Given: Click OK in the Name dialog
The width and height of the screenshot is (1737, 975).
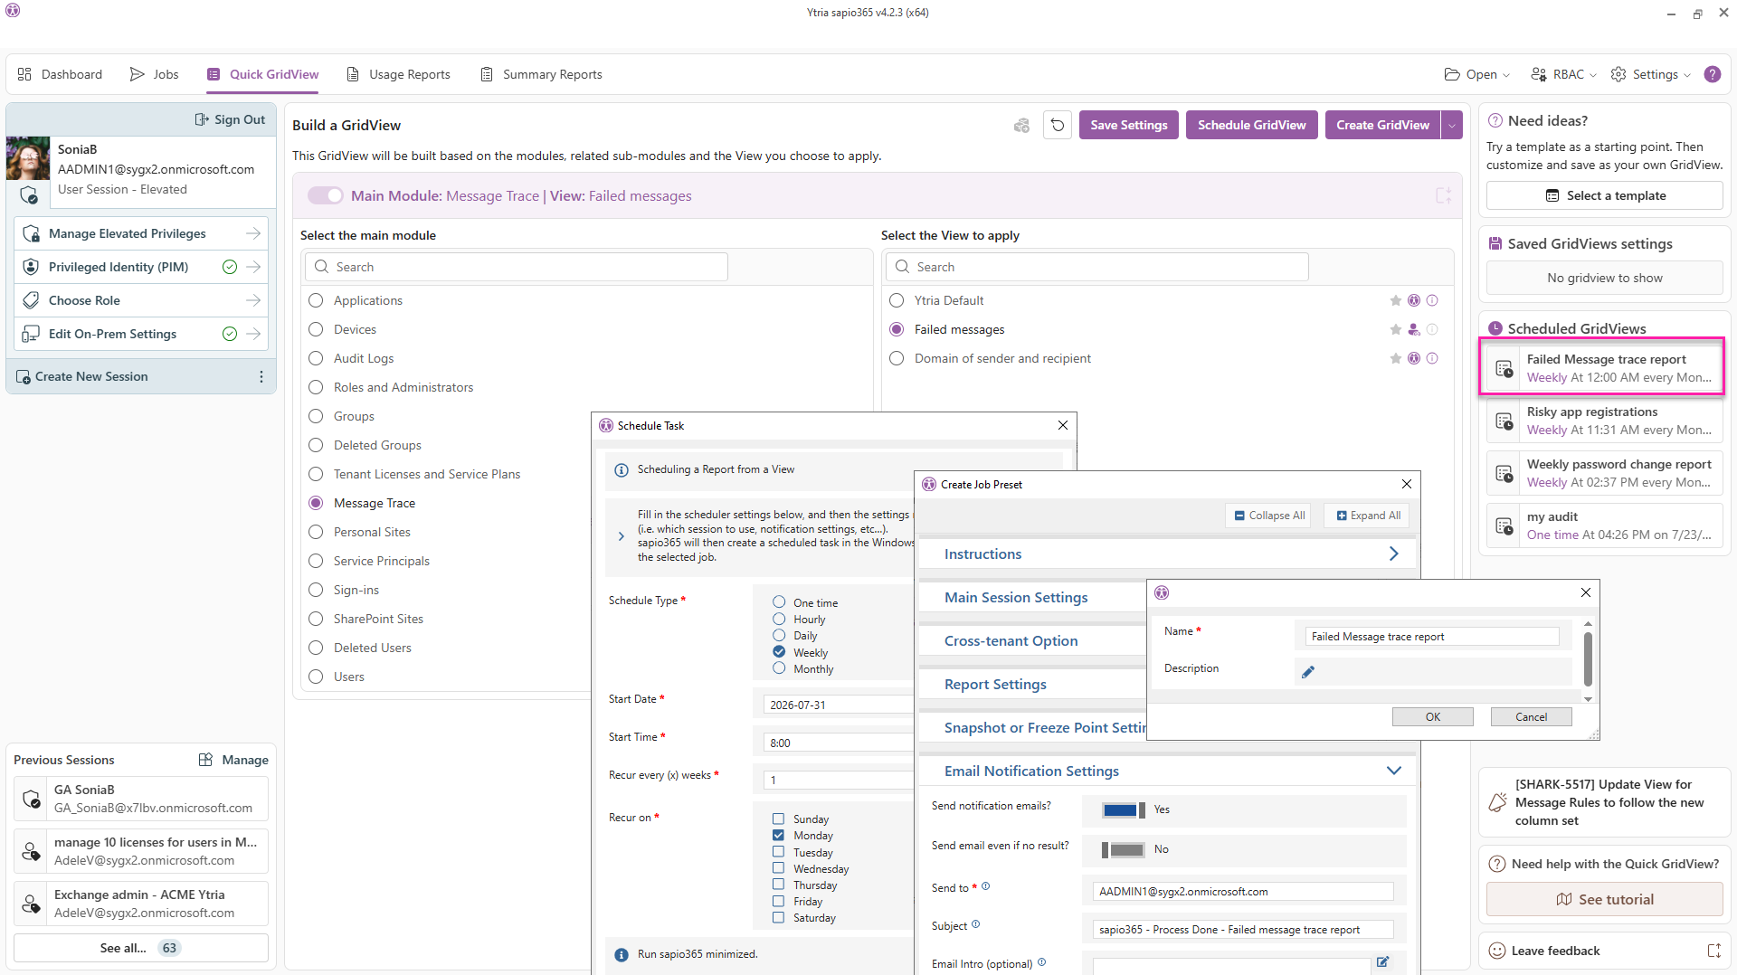Looking at the screenshot, I should (1433, 716).
